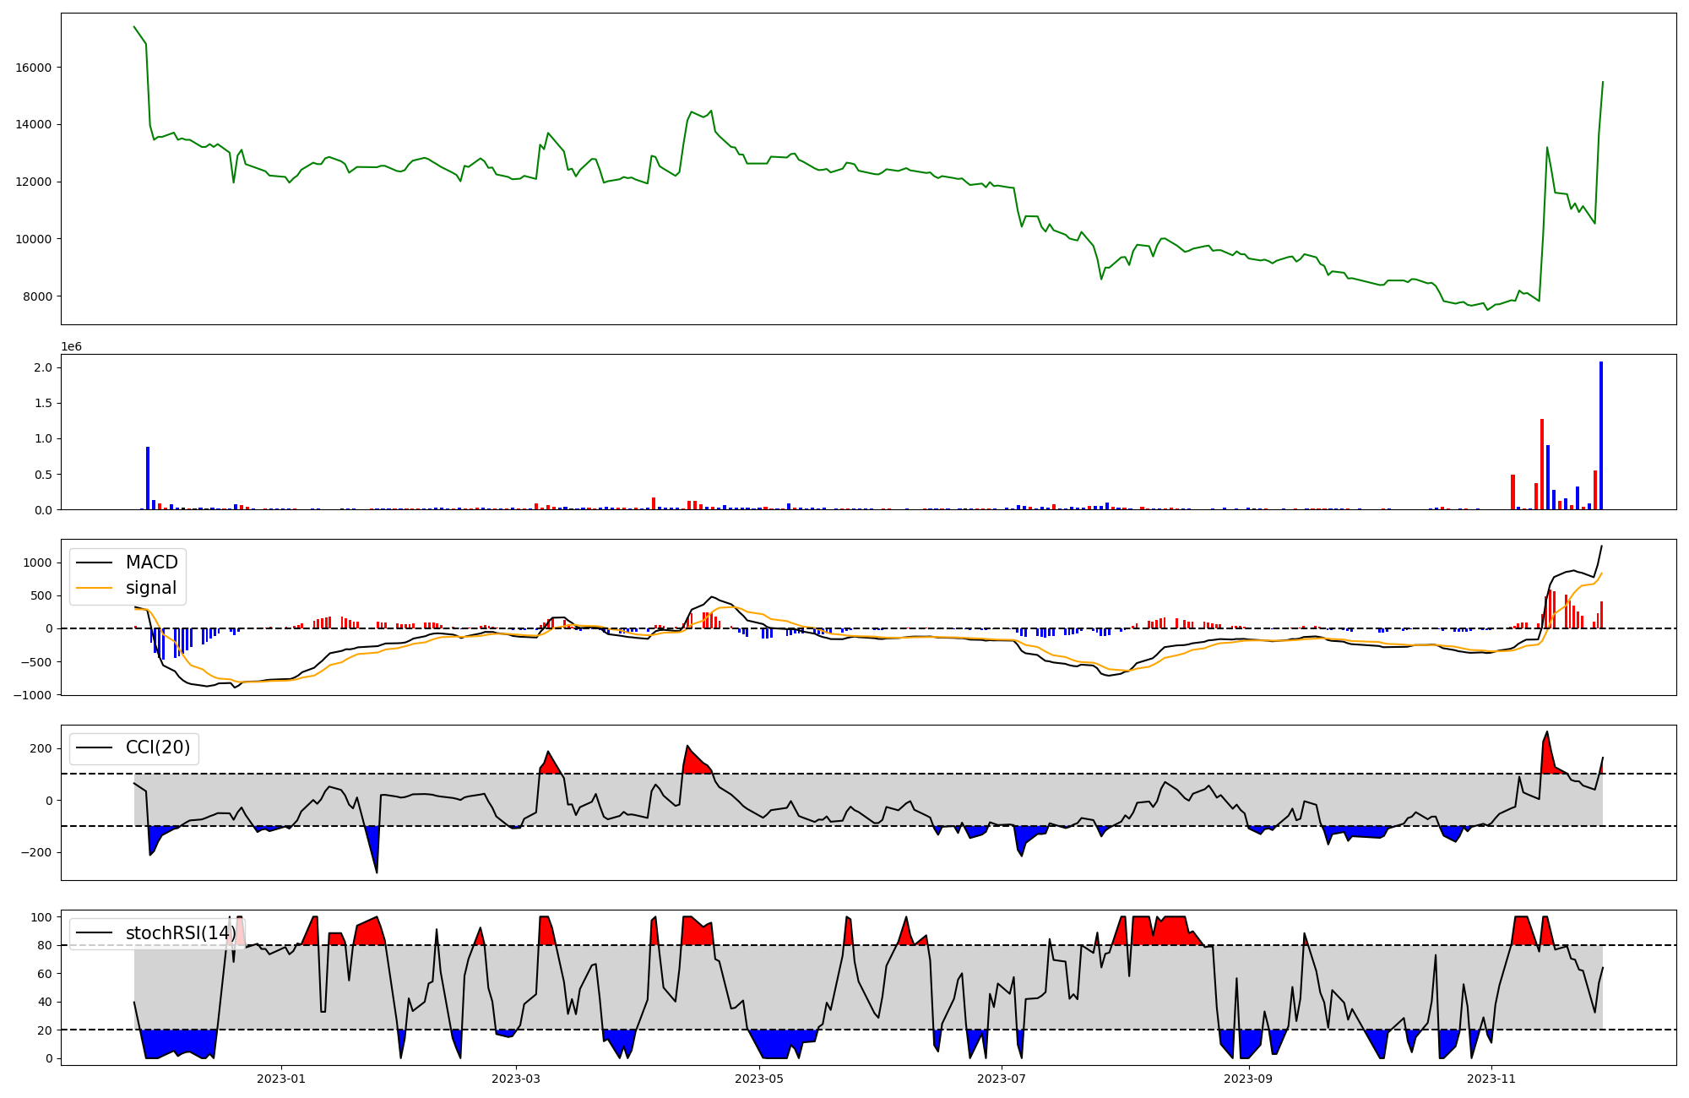Viewport: 1689px width, 1098px height.
Task: Click the 2023-07 x-axis tick label
Action: click(1002, 1079)
